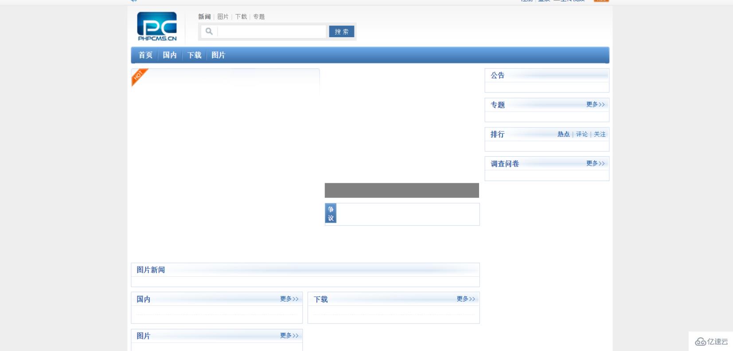
Task: Click the 图片 section heading at the bottom
Action: pos(144,336)
